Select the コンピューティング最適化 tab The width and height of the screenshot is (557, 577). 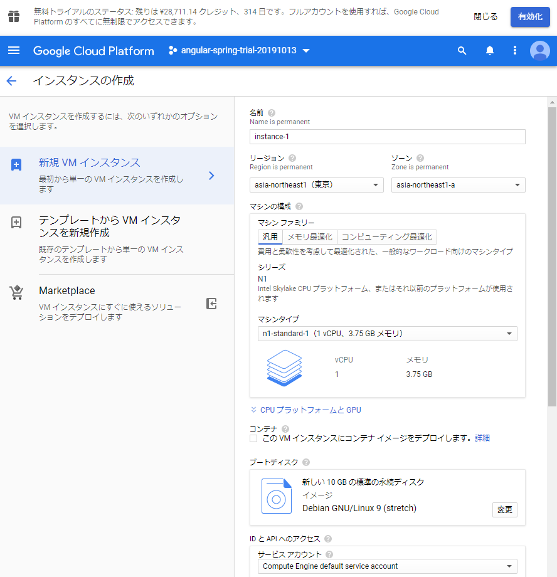click(387, 236)
